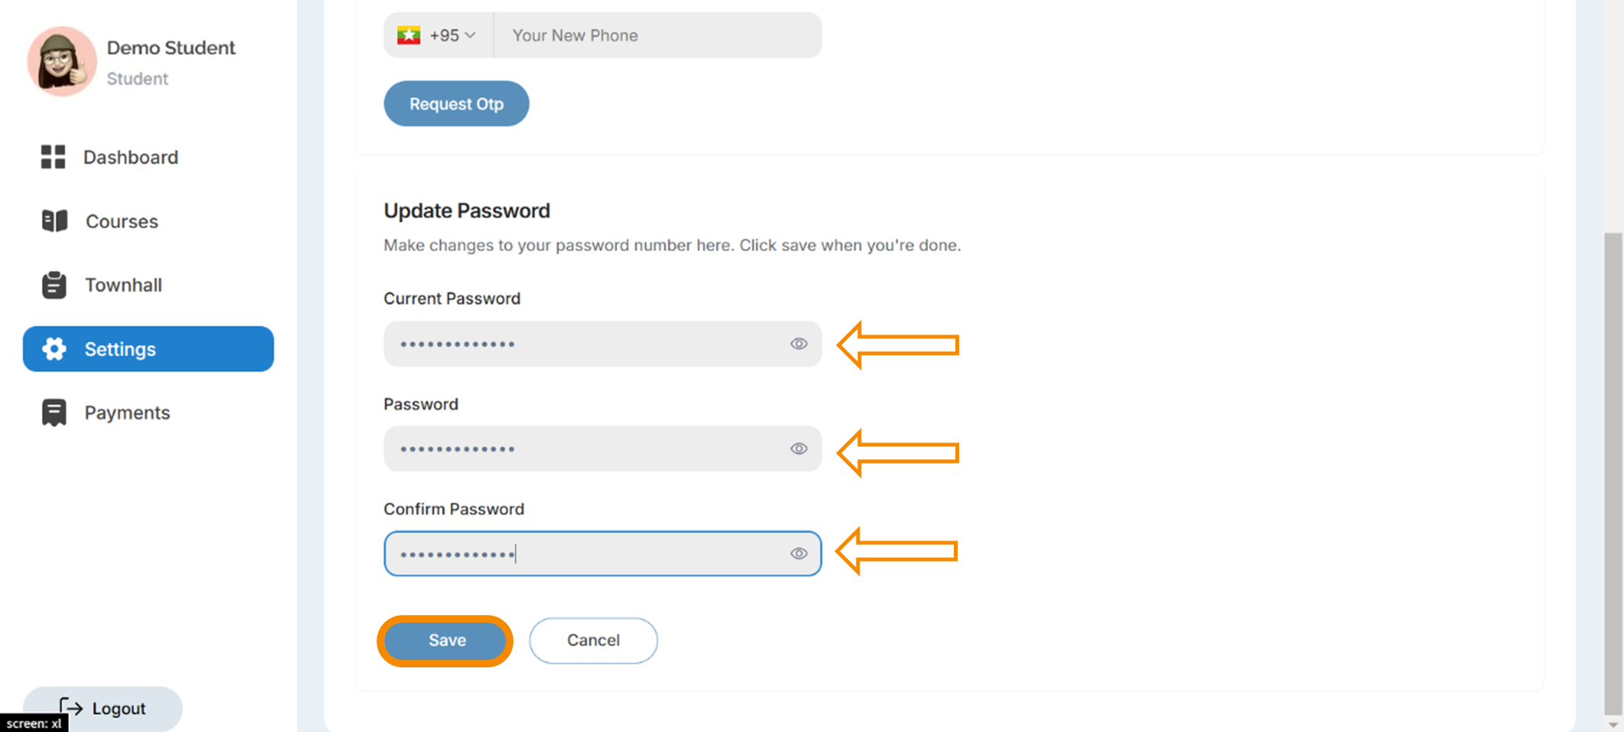This screenshot has width=1624, height=732.
Task: Click the Settings gear icon
Action: coord(54,349)
